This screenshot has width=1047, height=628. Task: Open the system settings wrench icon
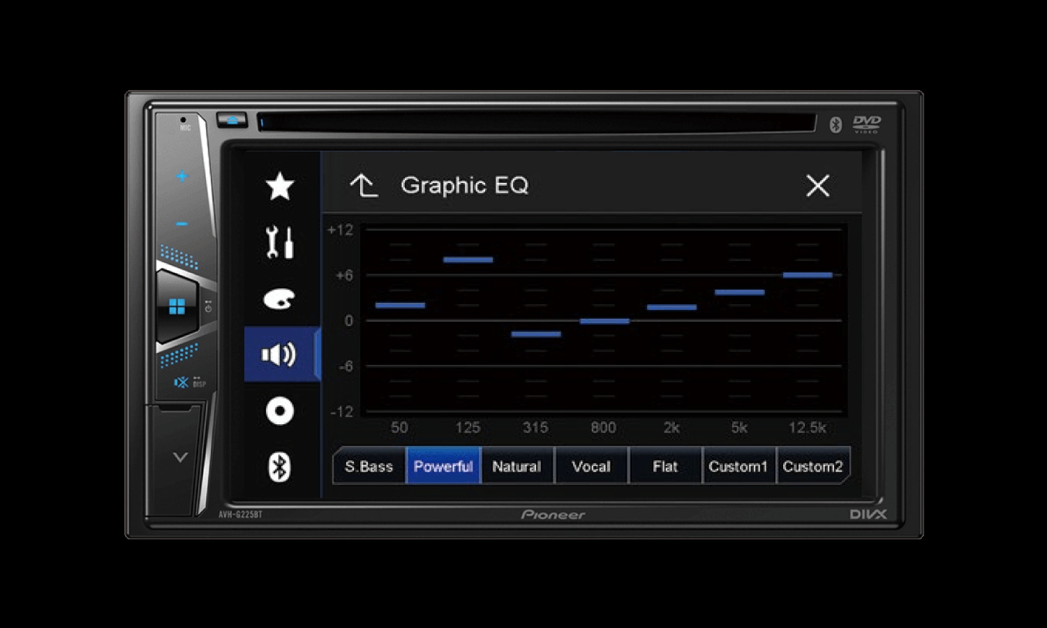[x=280, y=243]
